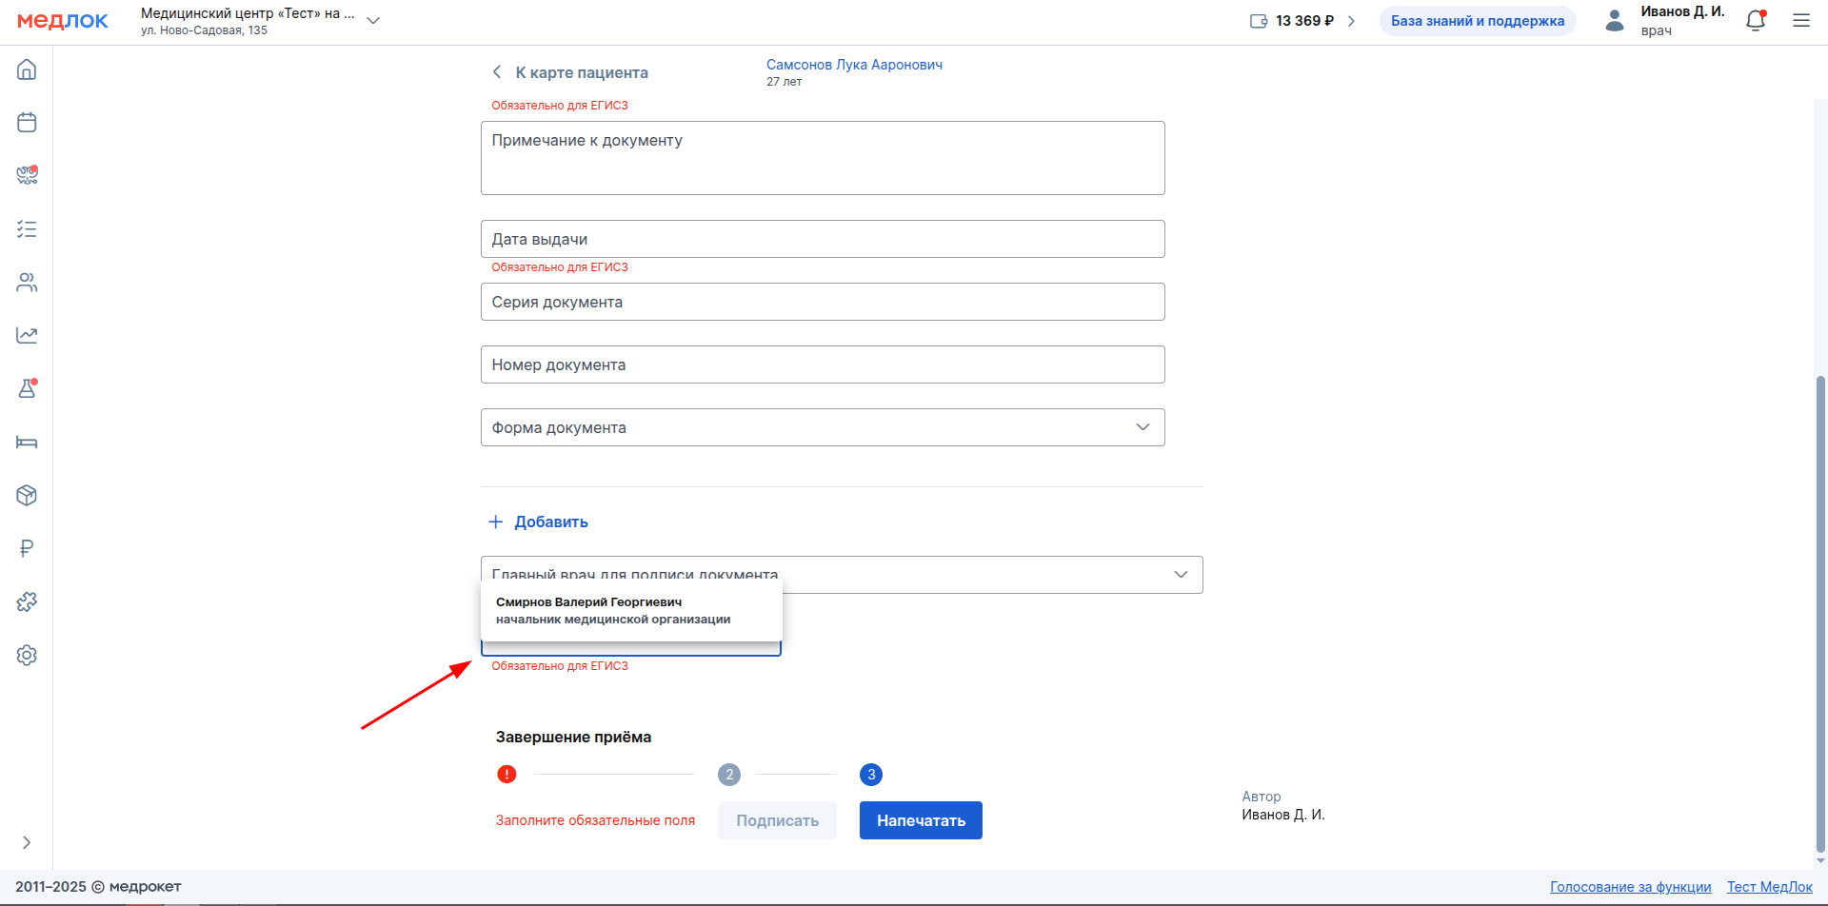Open the hamburger menu at top right
Image resolution: width=1828 pixels, height=906 pixels.
[1800, 21]
